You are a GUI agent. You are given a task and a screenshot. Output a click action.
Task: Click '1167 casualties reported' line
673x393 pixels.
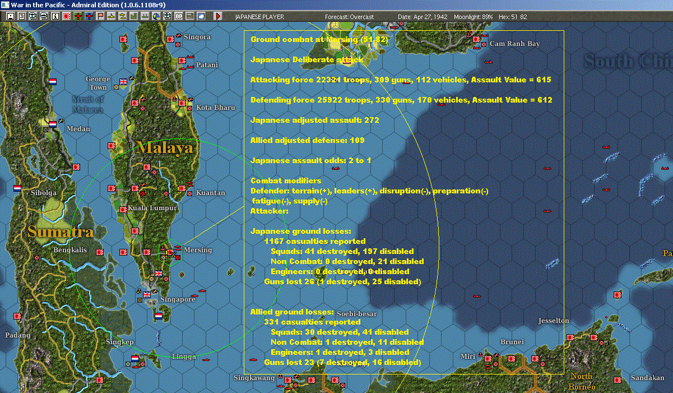[314, 242]
